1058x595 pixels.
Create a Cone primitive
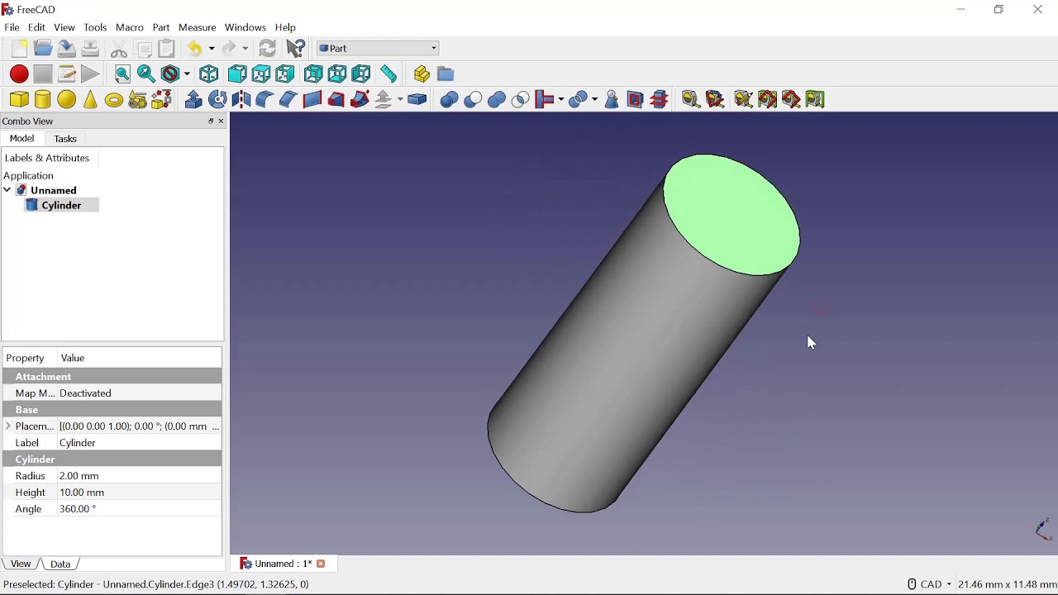91,100
